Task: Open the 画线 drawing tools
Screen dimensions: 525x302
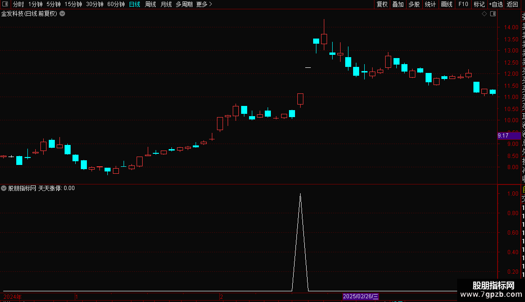Action: (x=446, y=4)
